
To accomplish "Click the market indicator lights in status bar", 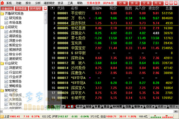I will (x=161, y=117).
